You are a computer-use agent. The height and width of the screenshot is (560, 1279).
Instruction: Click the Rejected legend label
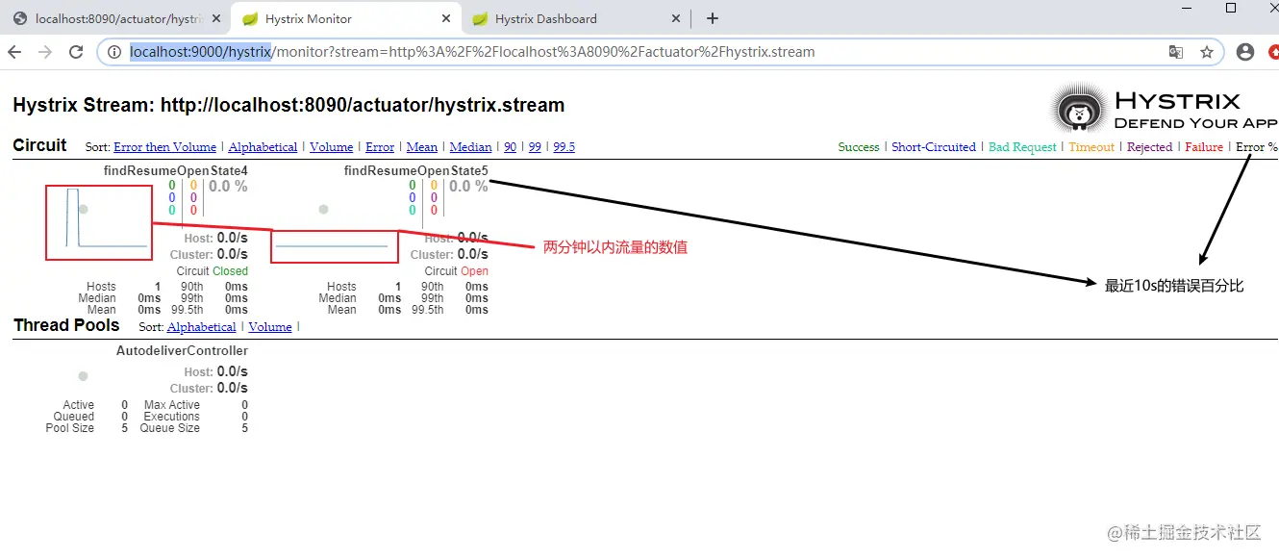pos(1149,147)
